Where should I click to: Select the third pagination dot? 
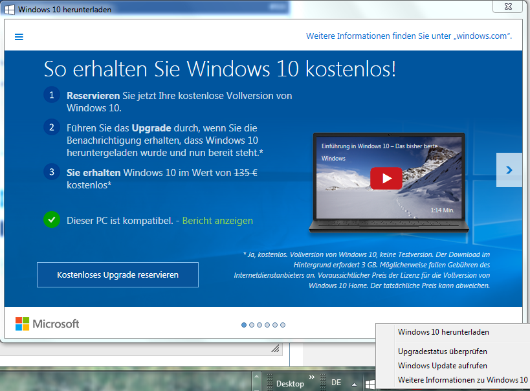(259, 325)
